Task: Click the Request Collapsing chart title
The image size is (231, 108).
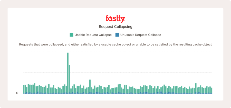Action: pos(115,27)
